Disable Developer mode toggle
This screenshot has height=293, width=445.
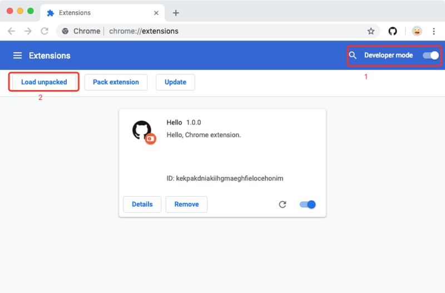pyautogui.click(x=431, y=56)
